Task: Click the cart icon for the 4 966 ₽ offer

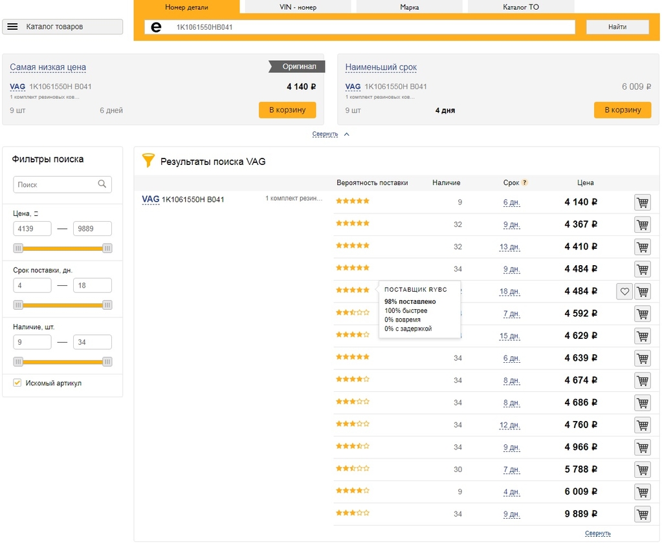Action: (x=643, y=447)
